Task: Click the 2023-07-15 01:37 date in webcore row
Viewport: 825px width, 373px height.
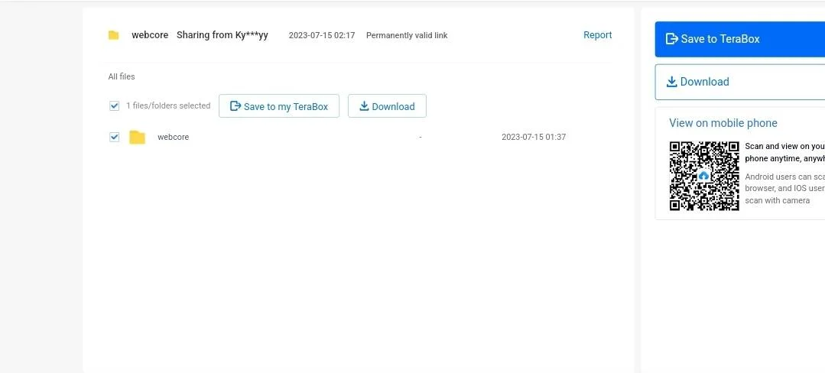Action: 534,137
